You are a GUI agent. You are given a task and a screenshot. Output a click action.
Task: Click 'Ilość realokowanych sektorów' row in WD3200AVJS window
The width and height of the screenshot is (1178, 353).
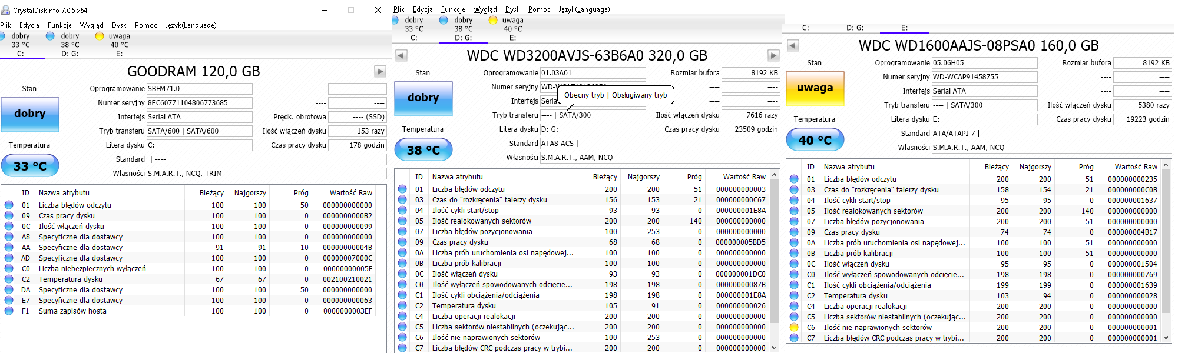(582, 221)
